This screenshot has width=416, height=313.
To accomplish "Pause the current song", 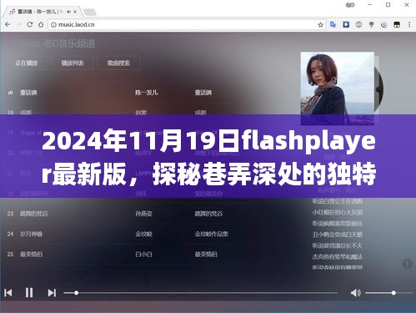I will (x=29, y=293).
